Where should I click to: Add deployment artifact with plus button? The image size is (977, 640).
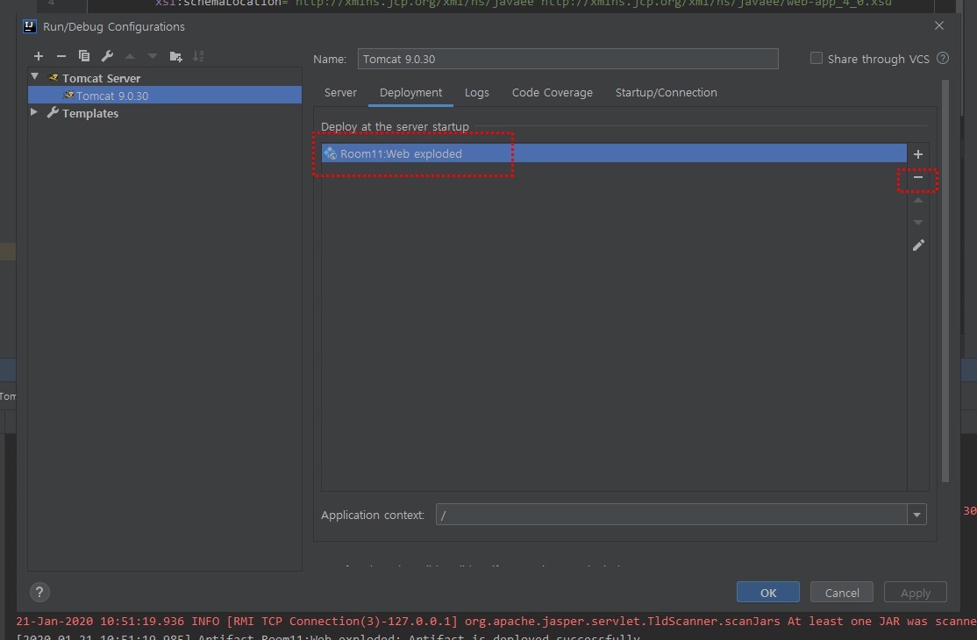pyautogui.click(x=918, y=154)
